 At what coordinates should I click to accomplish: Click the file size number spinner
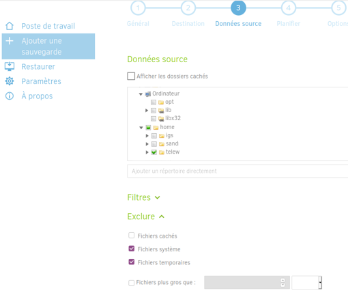point(282,283)
